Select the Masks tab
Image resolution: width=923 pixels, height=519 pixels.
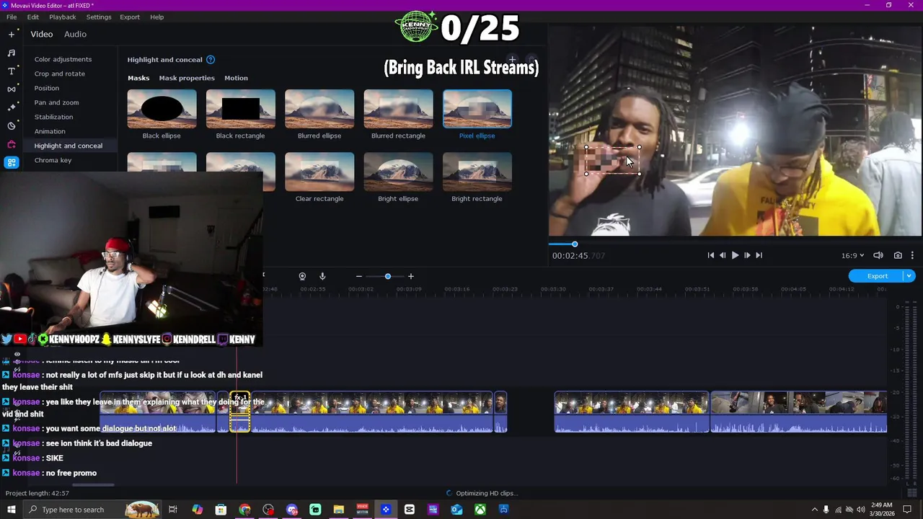pyautogui.click(x=138, y=78)
